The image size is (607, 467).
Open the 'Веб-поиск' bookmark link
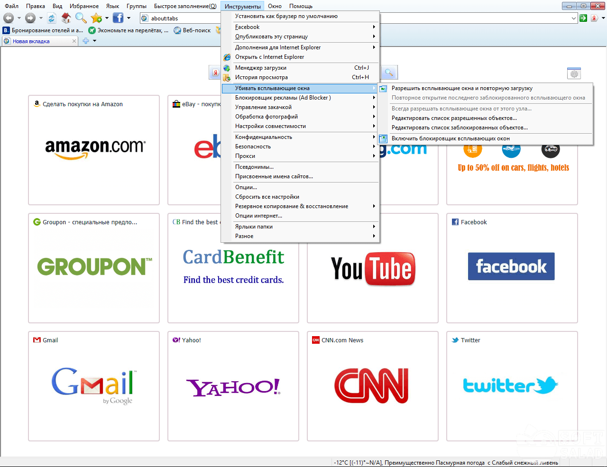(196, 30)
